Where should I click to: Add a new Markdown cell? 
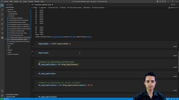(43, 7)
